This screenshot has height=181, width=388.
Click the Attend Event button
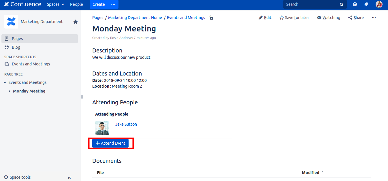110,143
